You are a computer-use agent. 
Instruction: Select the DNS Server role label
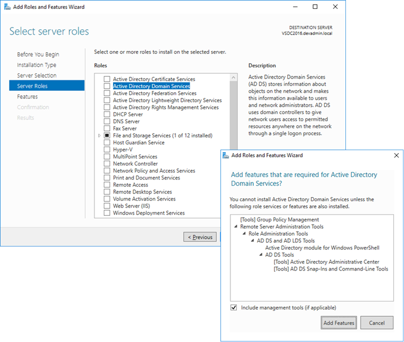coord(126,121)
